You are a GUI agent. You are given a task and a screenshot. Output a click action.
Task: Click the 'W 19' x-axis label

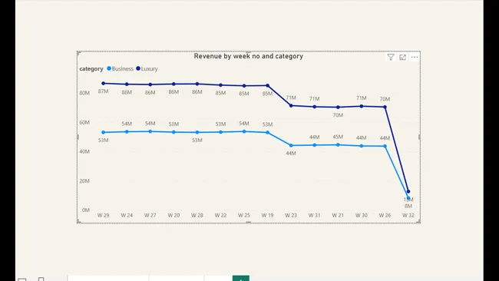[268, 216]
